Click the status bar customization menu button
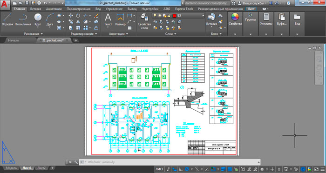 pyautogui.click(x=322, y=169)
